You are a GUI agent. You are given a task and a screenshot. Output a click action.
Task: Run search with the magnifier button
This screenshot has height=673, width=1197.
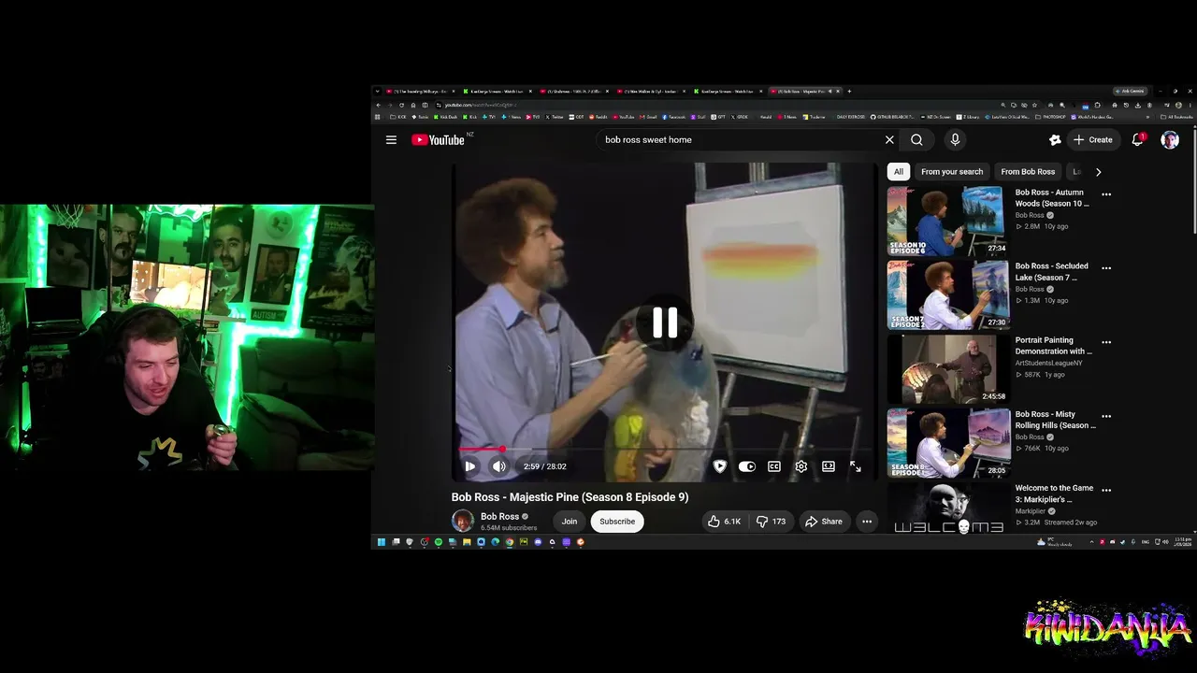tap(916, 140)
